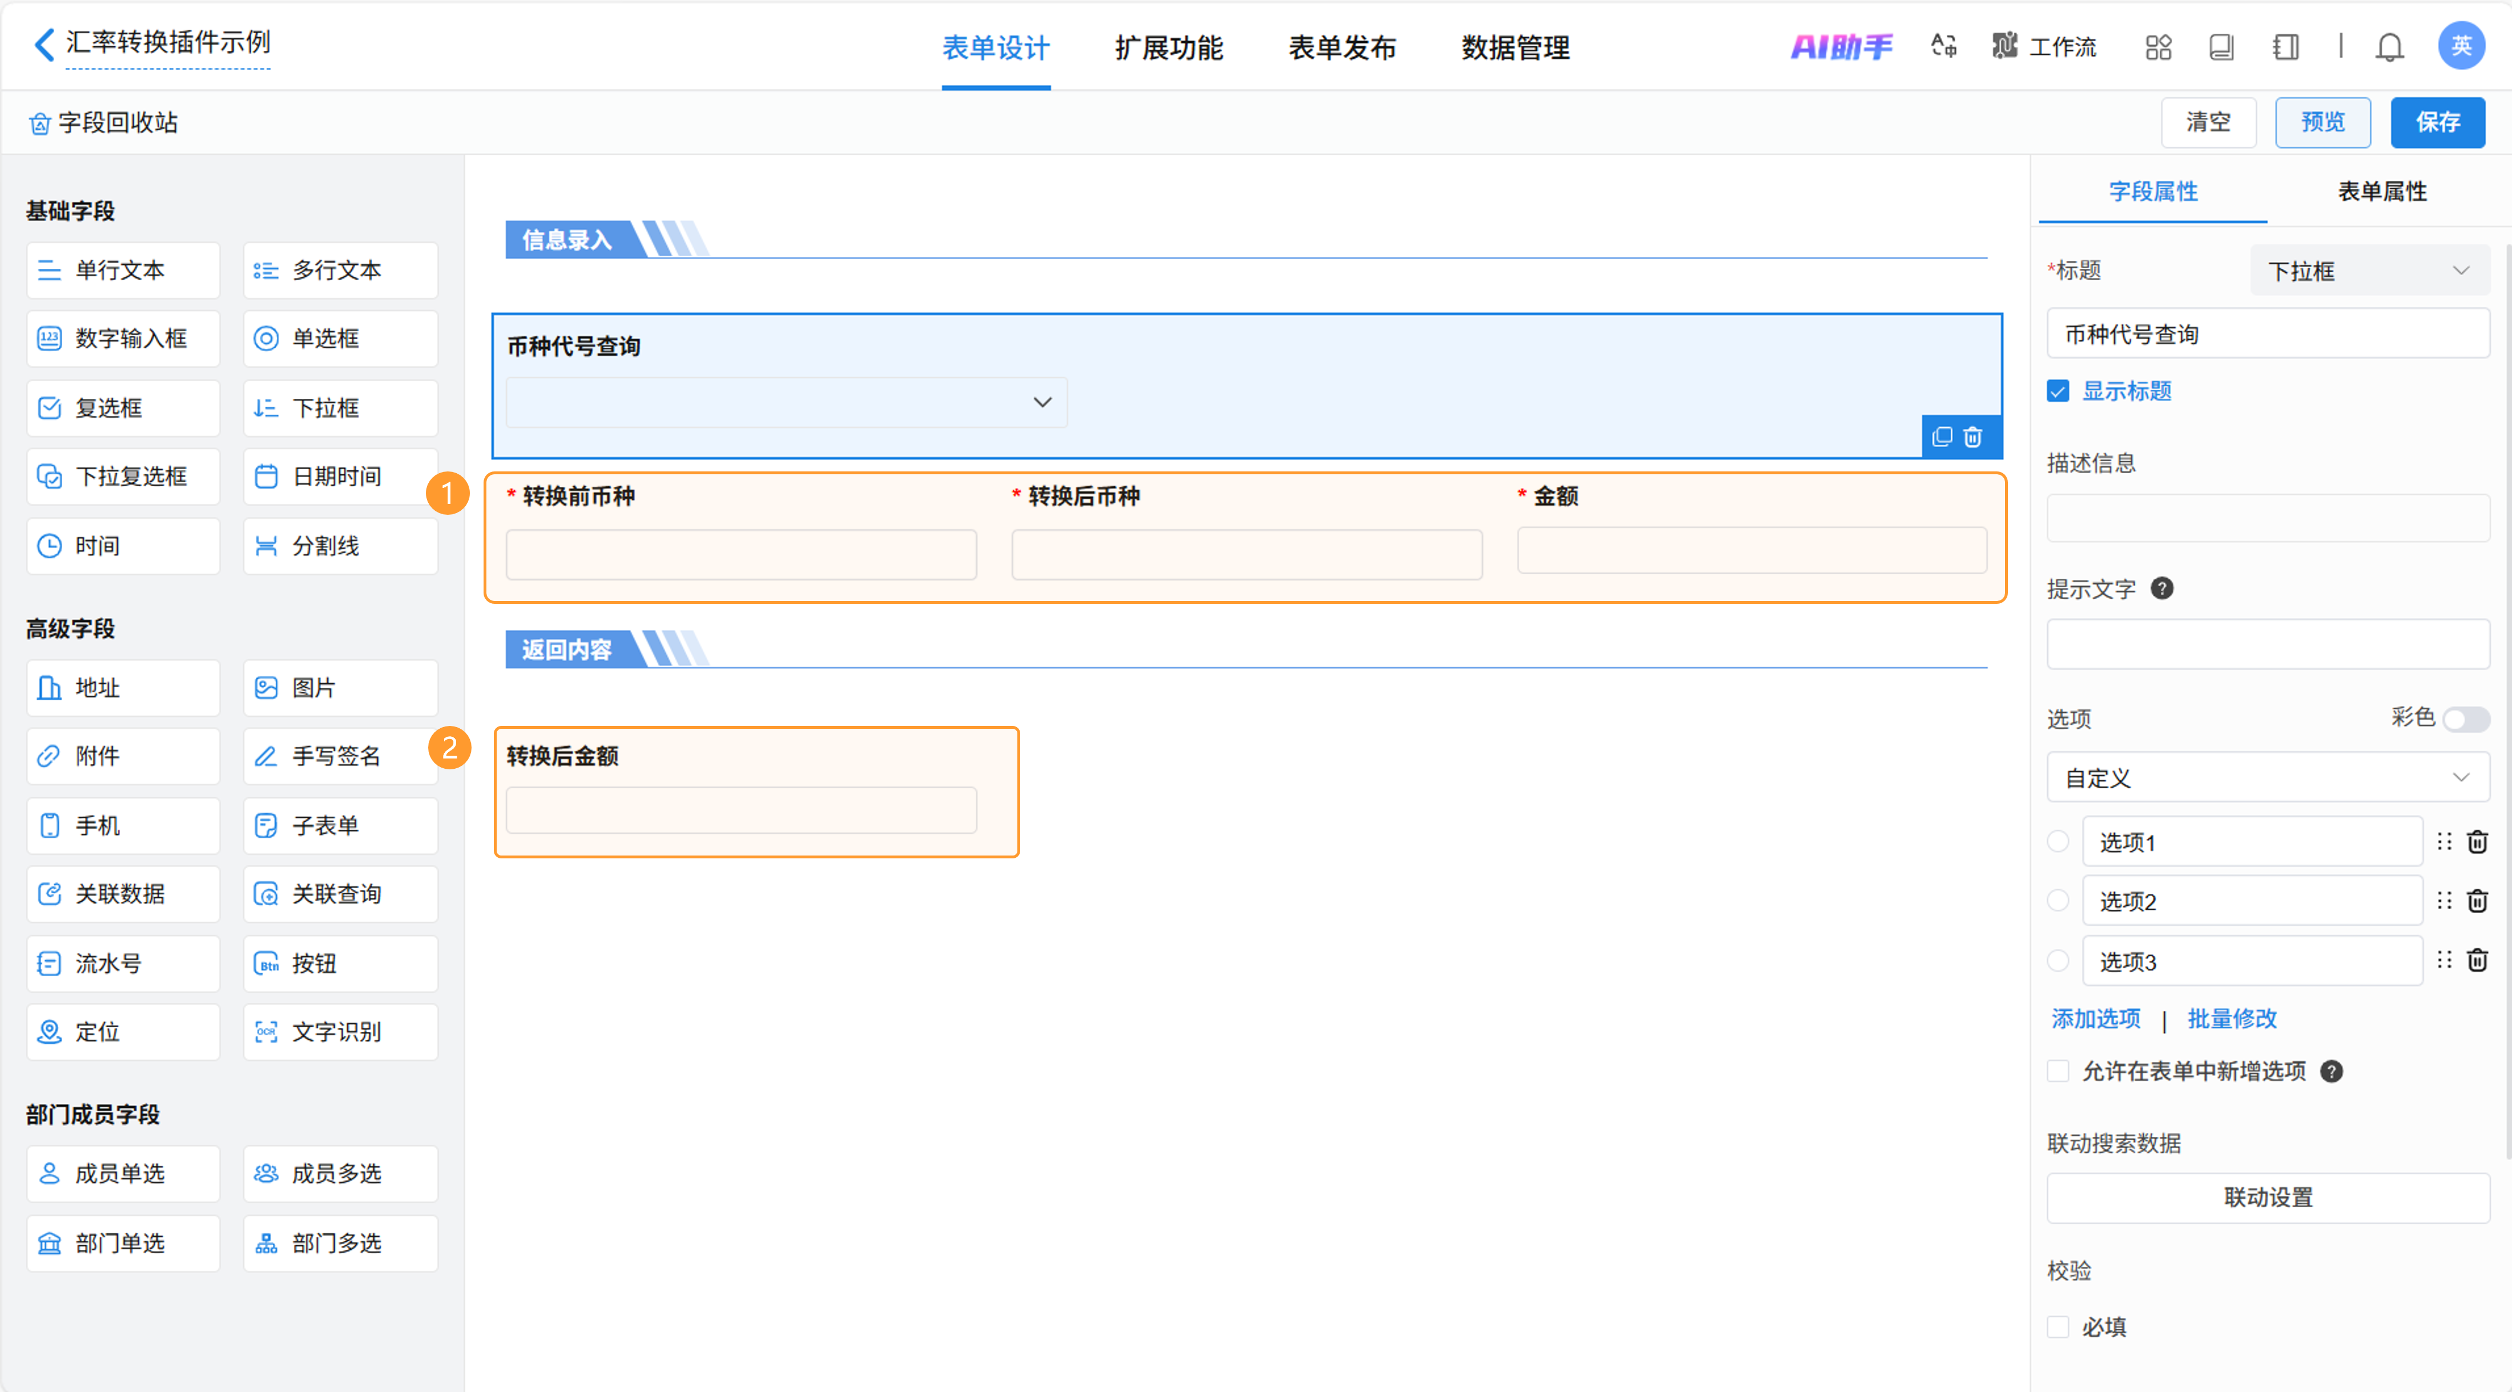The height and width of the screenshot is (1392, 2512).
Task: Click the 添加选项 link
Action: coord(2096,1019)
